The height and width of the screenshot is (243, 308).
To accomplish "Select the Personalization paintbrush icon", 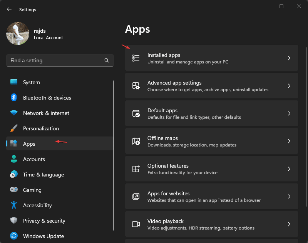I will pyautogui.click(x=14, y=128).
